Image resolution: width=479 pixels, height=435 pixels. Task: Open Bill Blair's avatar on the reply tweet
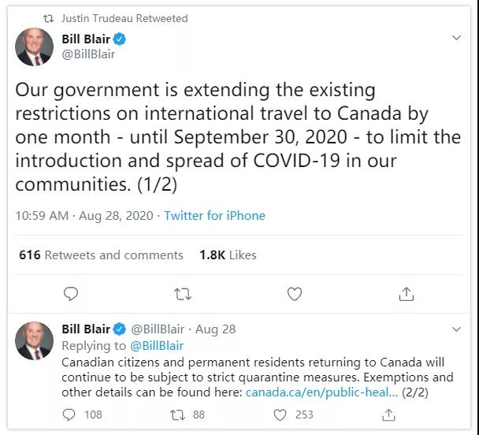point(34,340)
